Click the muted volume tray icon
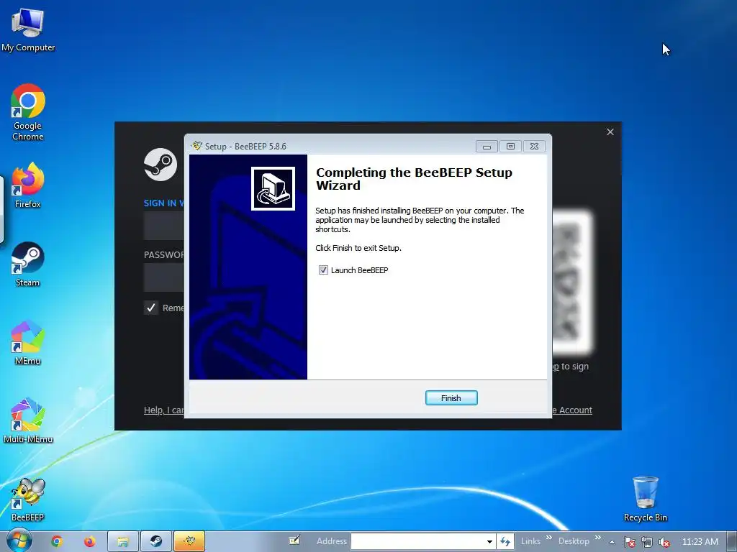The width and height of the screenshot is (737, 552). (664, 542)
